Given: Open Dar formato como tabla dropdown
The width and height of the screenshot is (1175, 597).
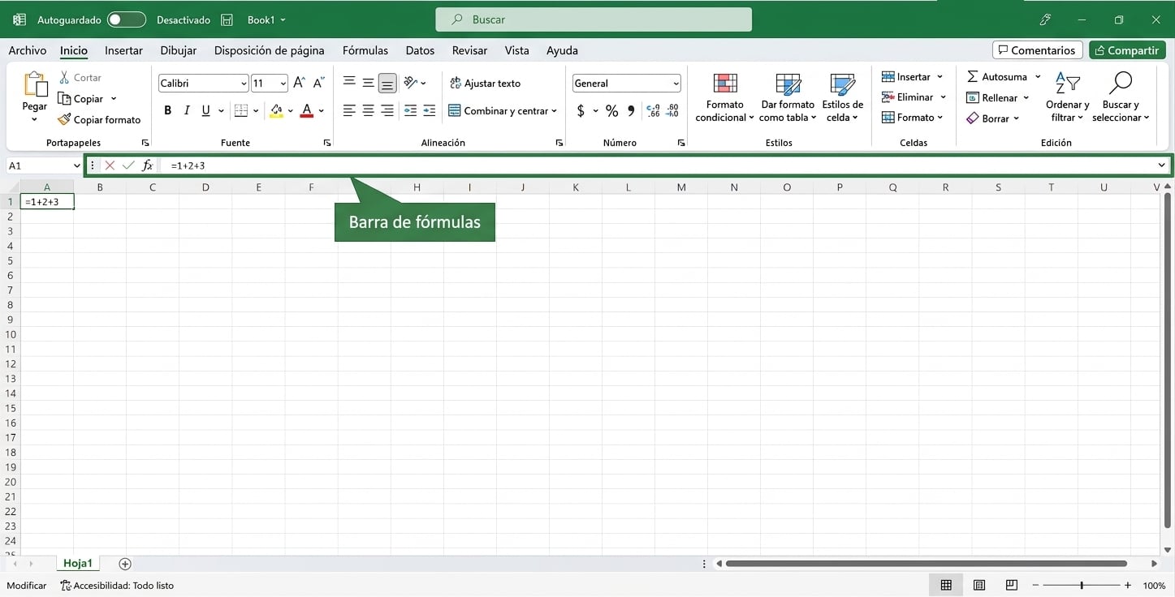Looking at the screenshot, I should tap(788, 97).
